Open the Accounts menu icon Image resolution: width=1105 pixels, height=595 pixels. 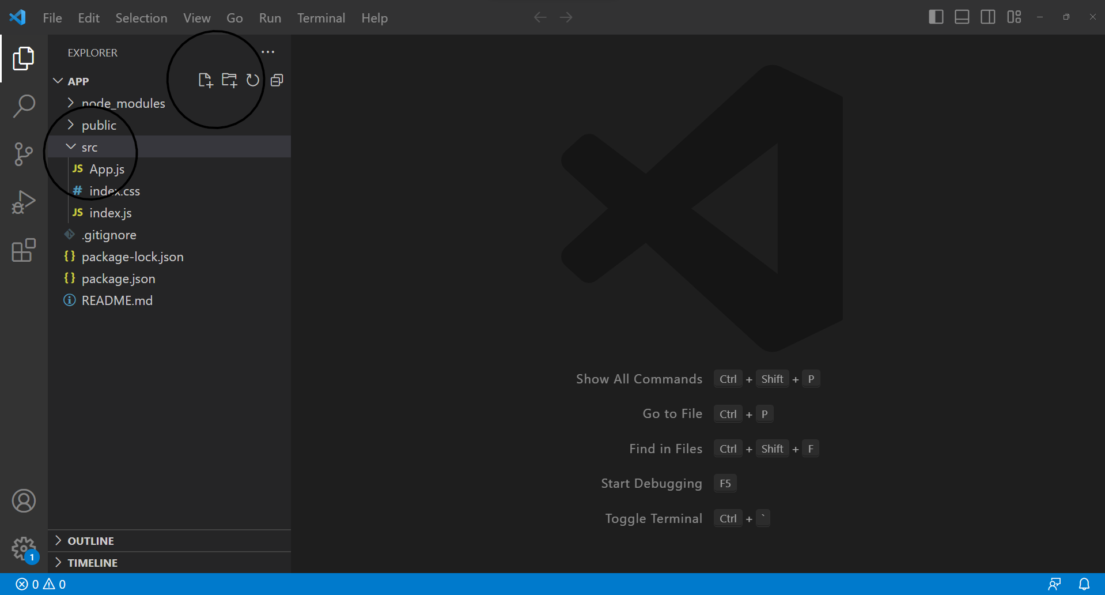(x=24, y=500)
